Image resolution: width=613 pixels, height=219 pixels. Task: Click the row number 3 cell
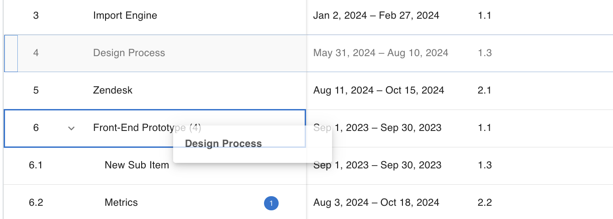(36, 16)
